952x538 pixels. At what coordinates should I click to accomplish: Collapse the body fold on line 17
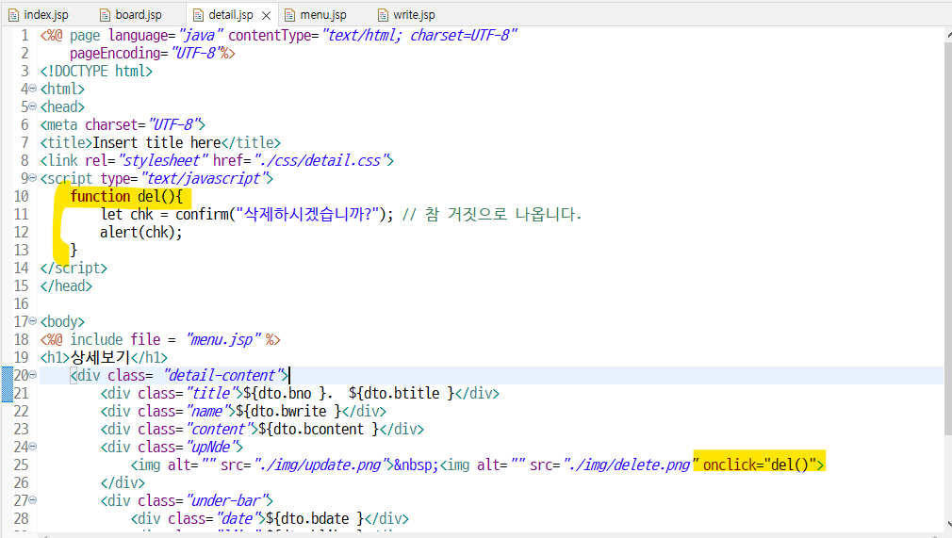[x=33, y=321]
